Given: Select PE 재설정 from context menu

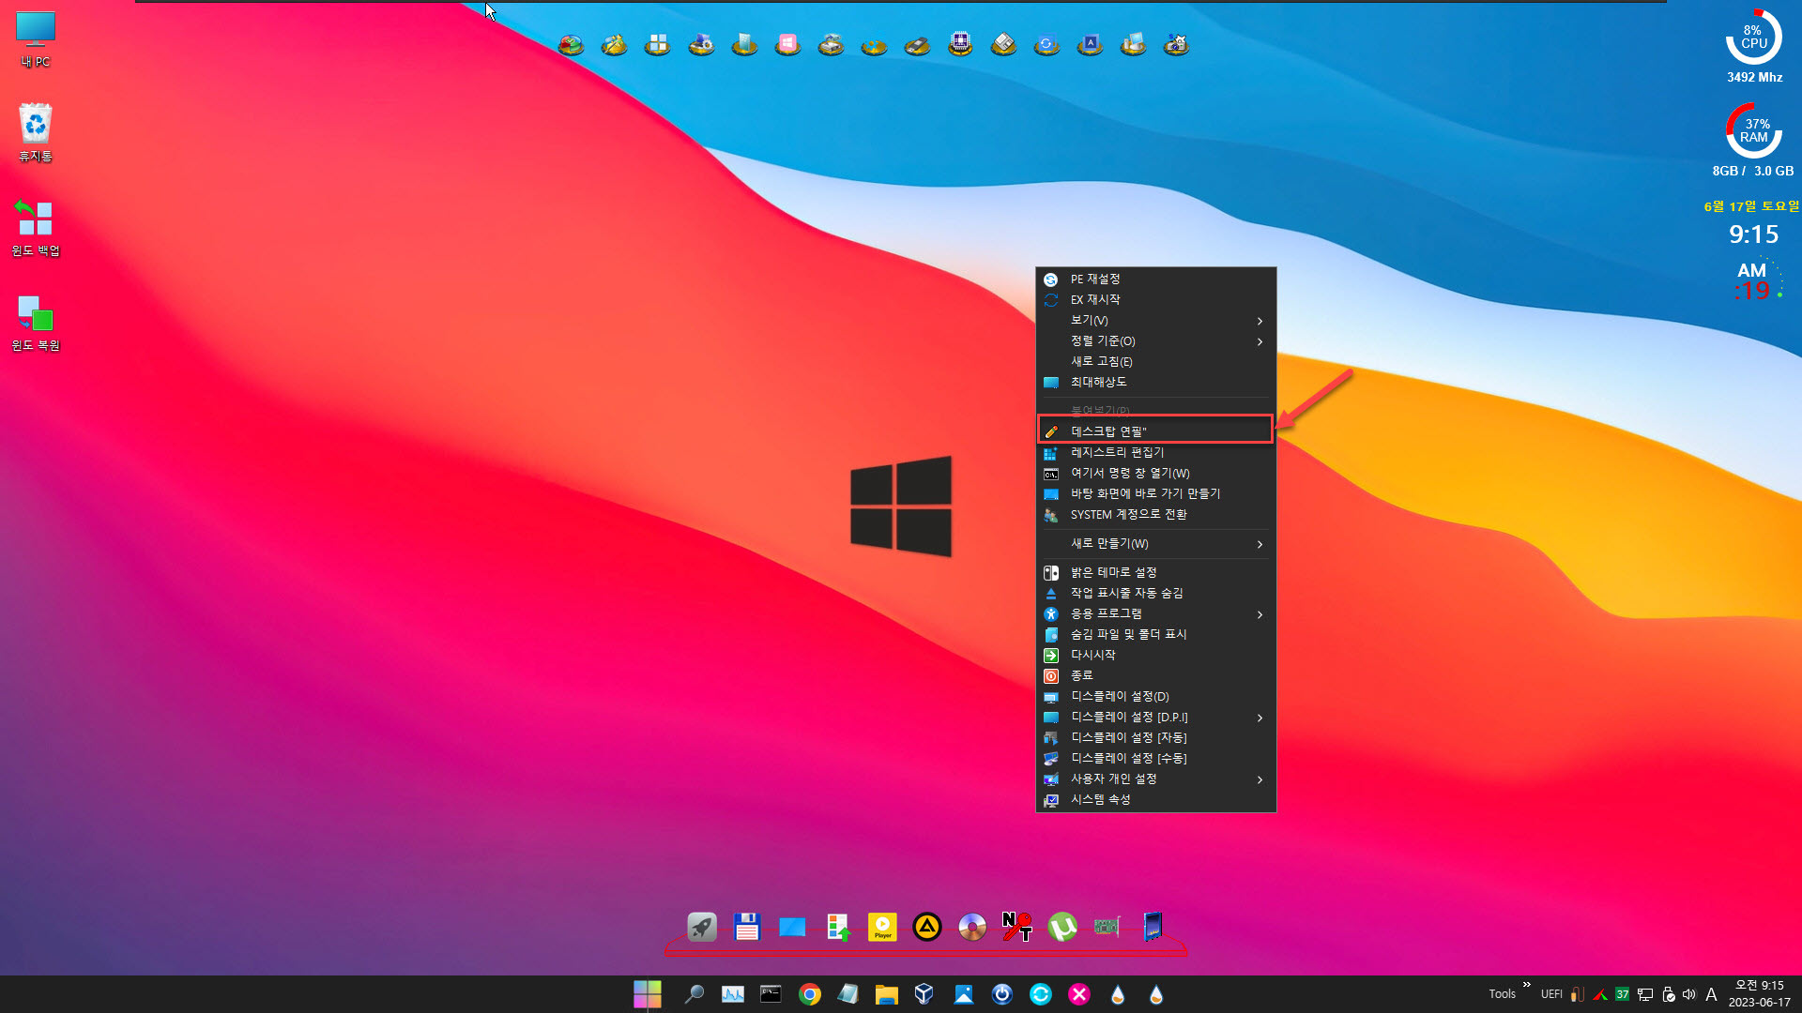Looking at the screenshot, I should tap(1156, 280).
